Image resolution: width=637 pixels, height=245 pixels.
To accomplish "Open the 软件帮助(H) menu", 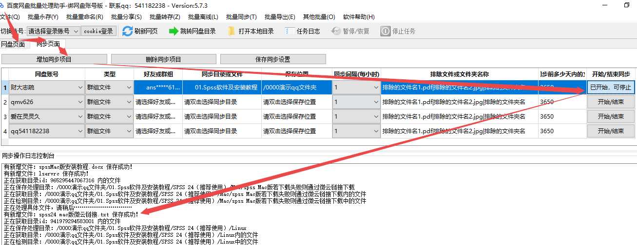I will pos(359,17).
